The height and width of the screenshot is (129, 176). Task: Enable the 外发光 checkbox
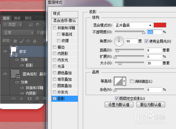(x=55, y=92)
